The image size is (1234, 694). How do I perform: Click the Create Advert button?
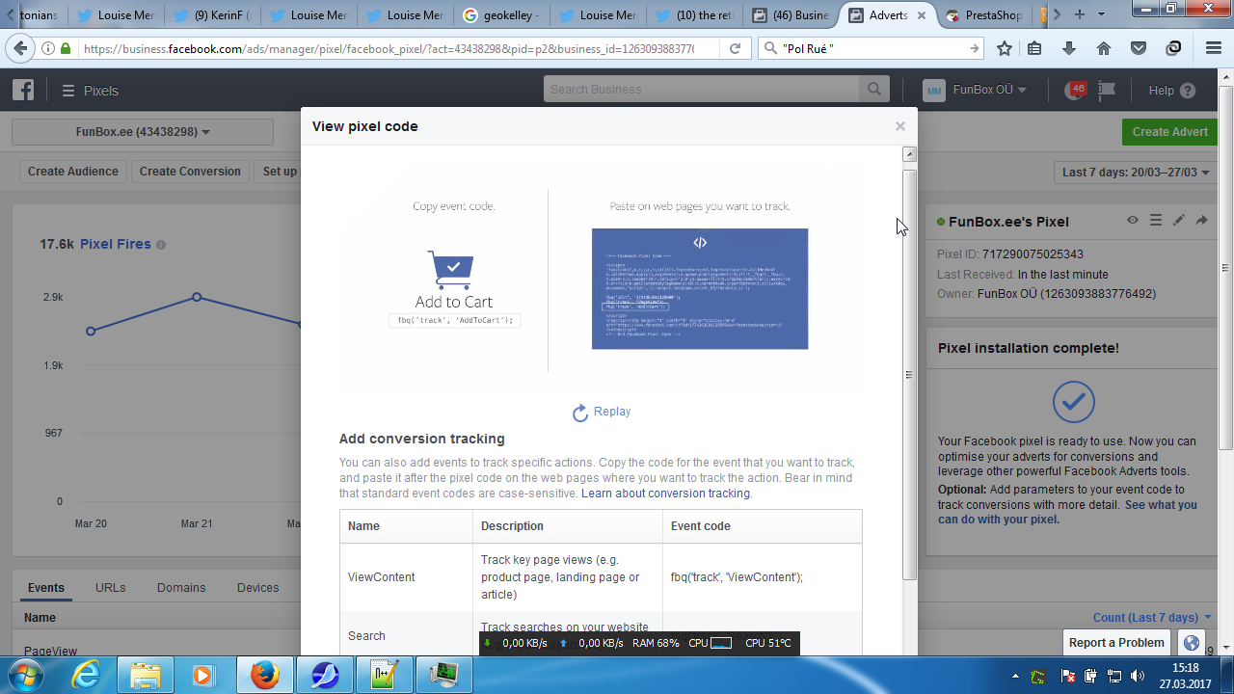click(x=1169, y=132)
